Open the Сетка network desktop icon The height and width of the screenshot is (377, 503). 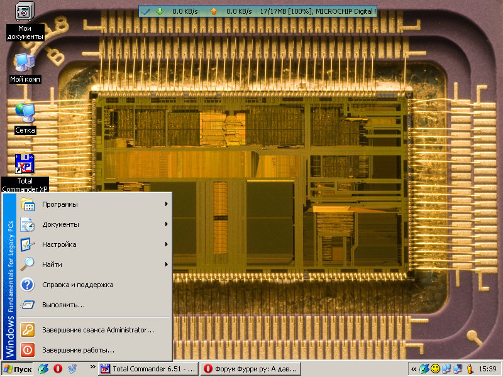[x=25, y=112]
